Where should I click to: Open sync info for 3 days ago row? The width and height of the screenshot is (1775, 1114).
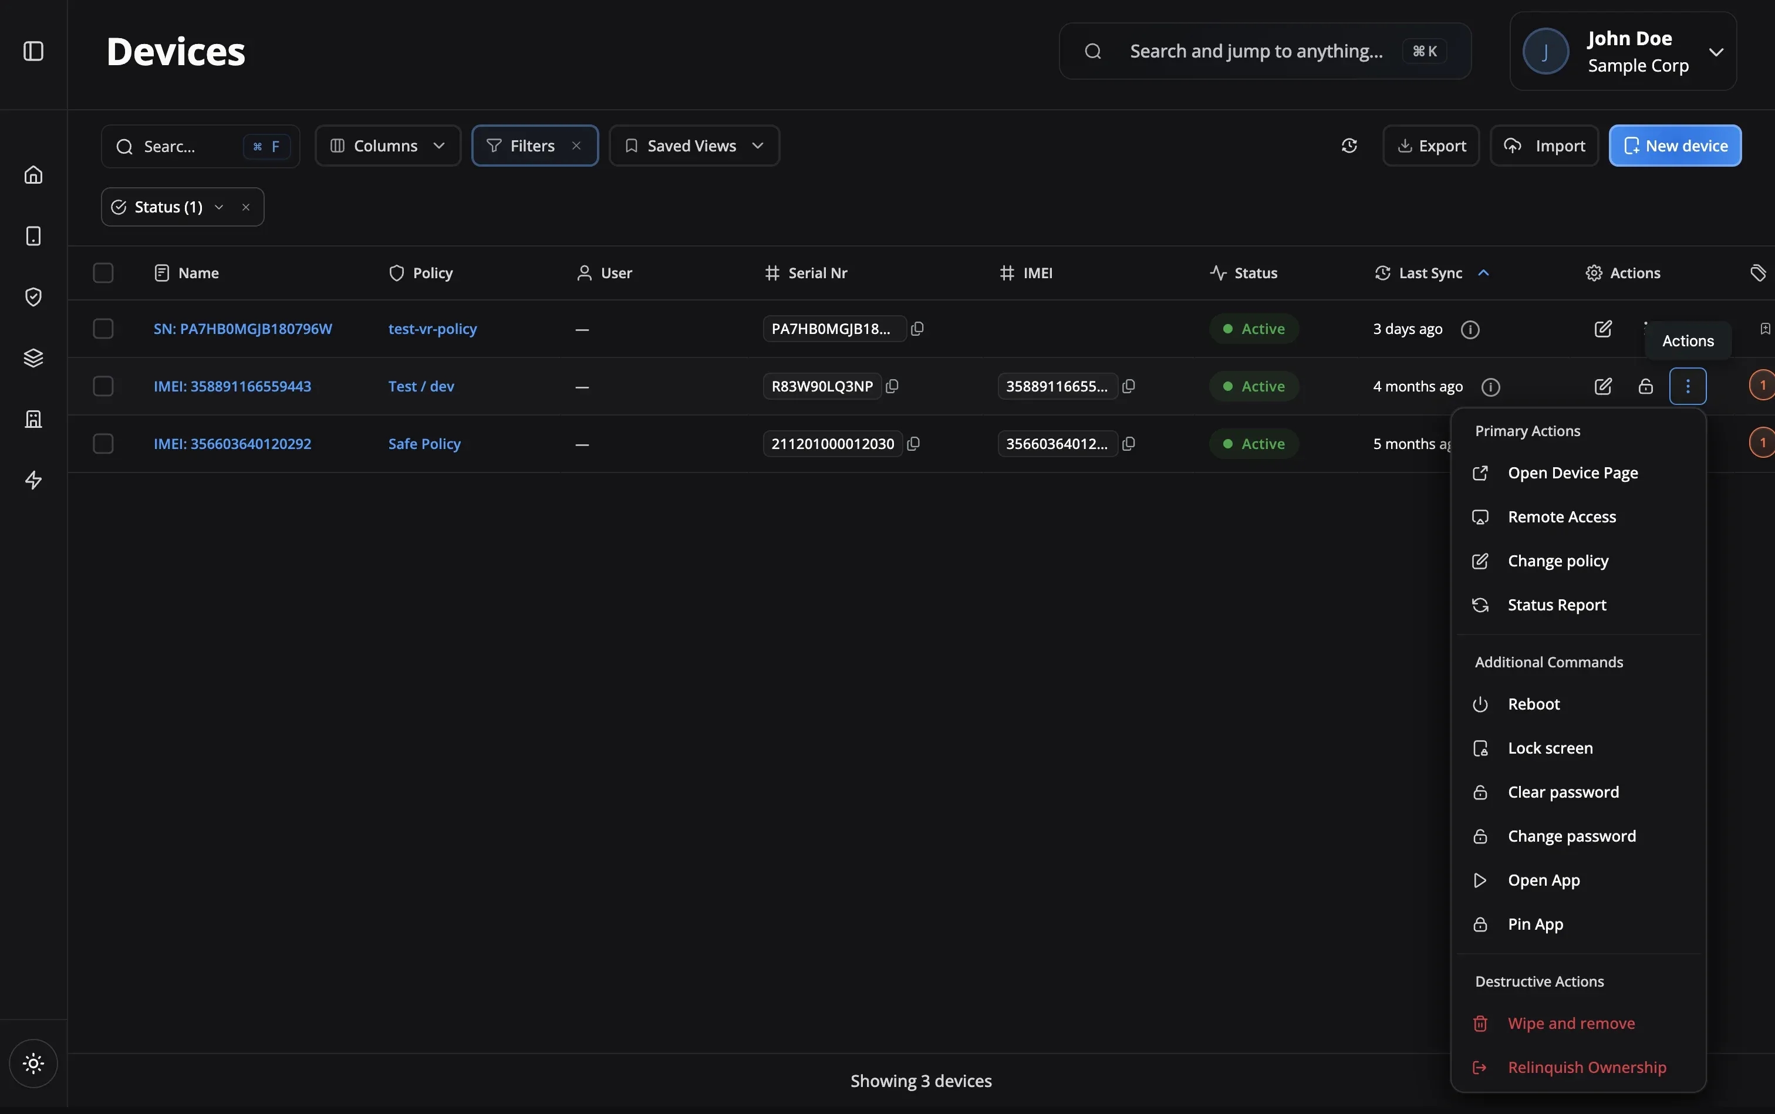(x=1470, y=329)
